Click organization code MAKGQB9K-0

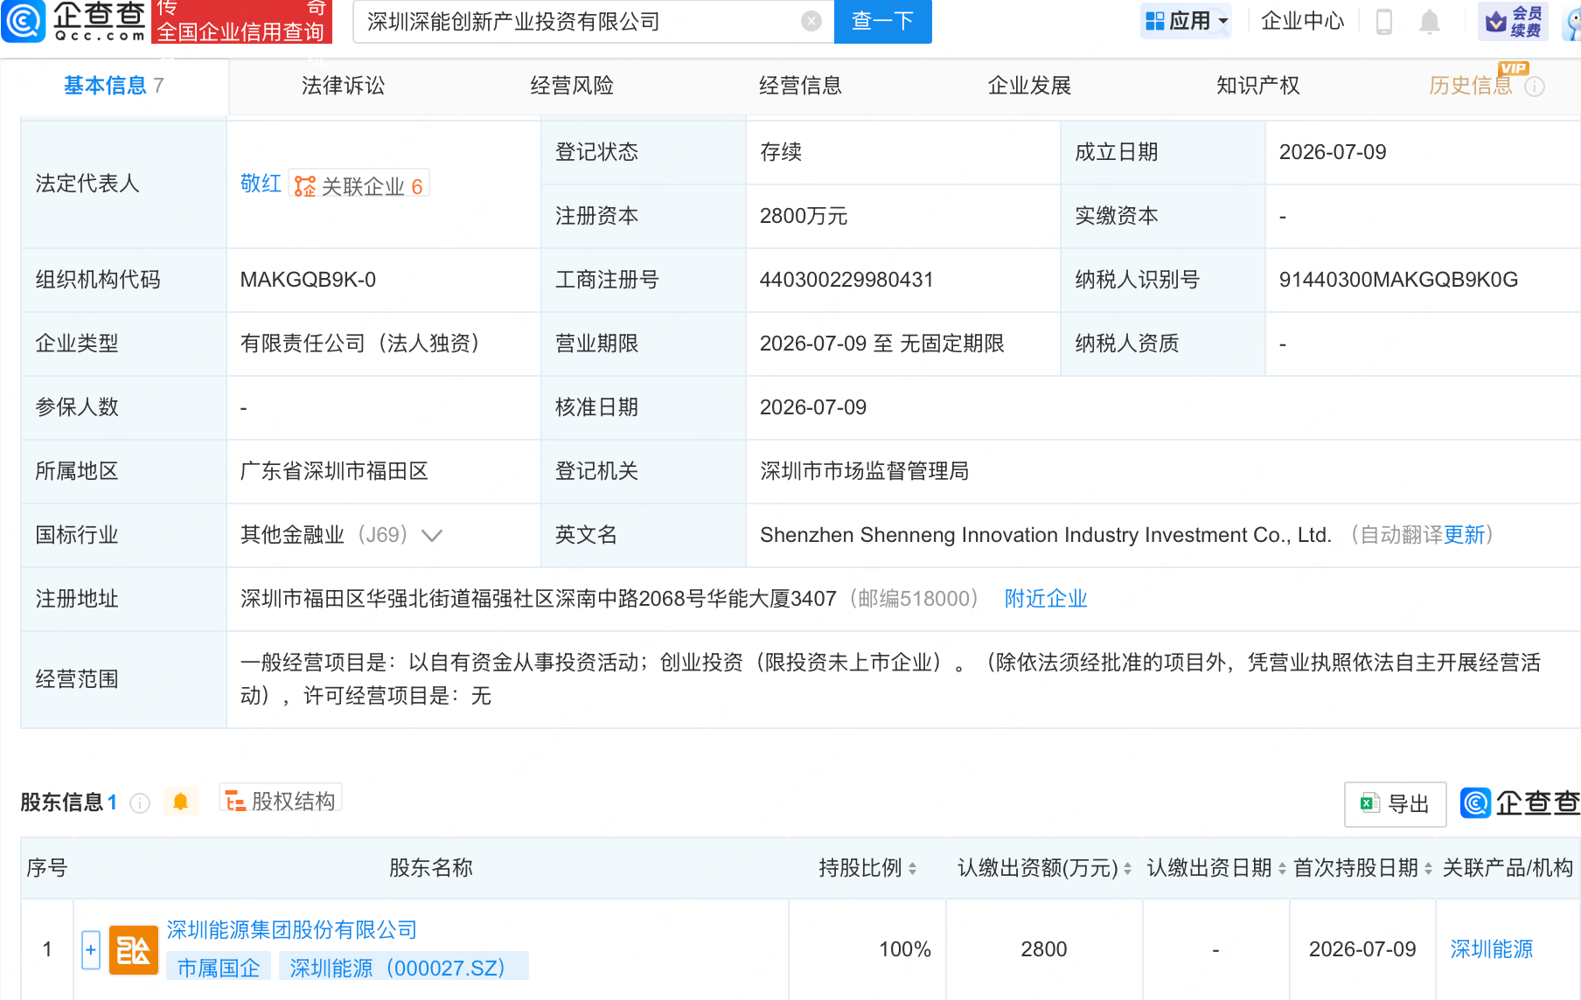pyautogui.click(x=308, y=280)
